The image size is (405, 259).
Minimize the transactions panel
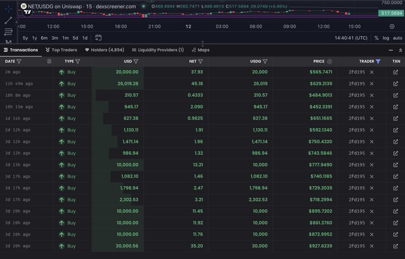391,50
